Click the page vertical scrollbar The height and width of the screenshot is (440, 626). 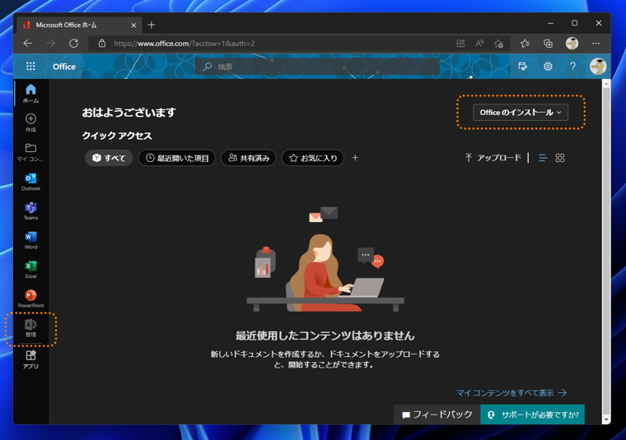point(606,251)
